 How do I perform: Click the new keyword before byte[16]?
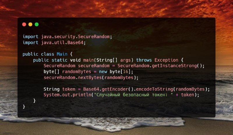pos(103,72)
